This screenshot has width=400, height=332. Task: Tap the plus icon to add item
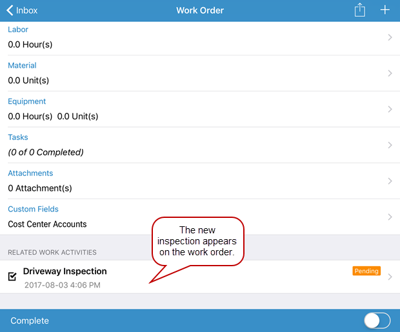(385, 10)
